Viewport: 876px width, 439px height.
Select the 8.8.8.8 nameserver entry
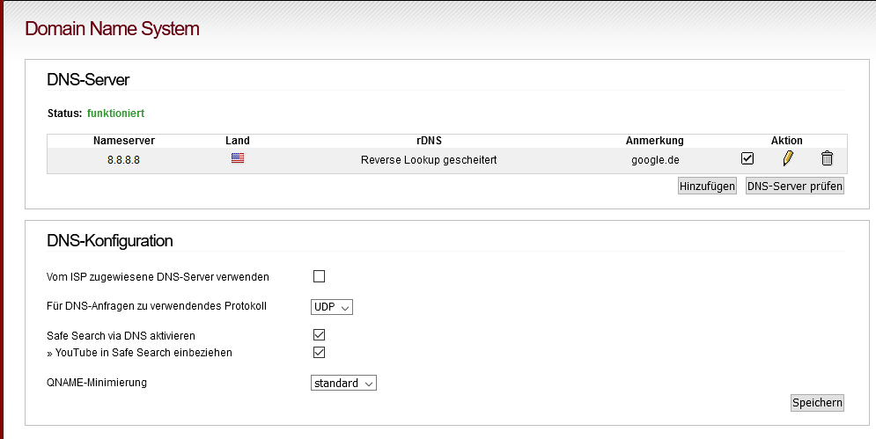point(123,160)
